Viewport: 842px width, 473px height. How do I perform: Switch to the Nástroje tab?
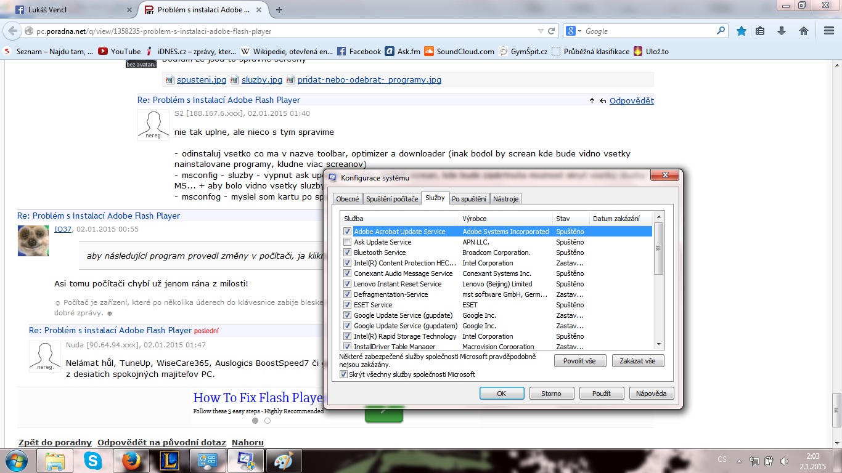(506, 199)
